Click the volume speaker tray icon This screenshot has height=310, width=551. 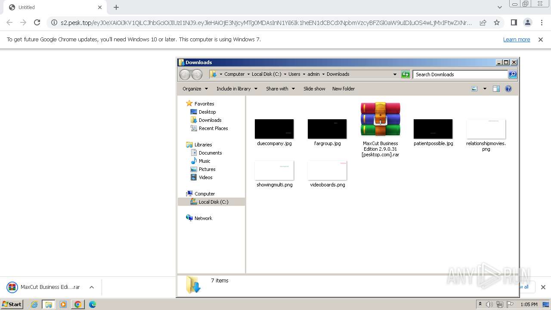(489, 304)
